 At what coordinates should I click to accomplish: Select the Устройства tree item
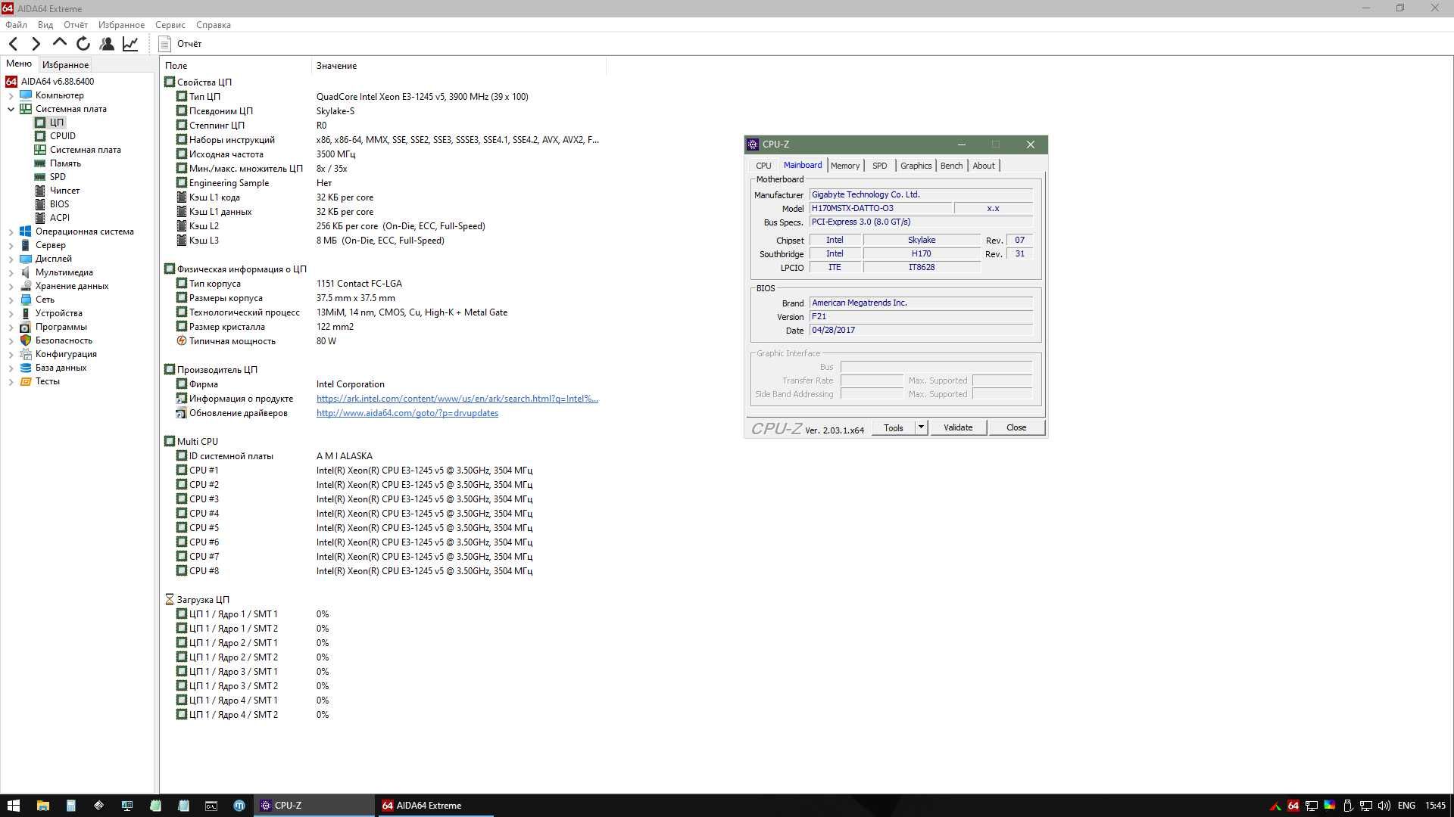point(58,313)
